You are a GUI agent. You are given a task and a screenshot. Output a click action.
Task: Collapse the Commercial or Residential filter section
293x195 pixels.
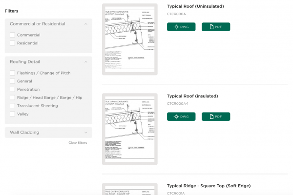click(86, 24)
